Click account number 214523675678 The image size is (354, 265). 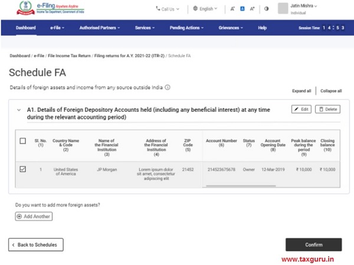pyautogui.click(x=221, y=170)
